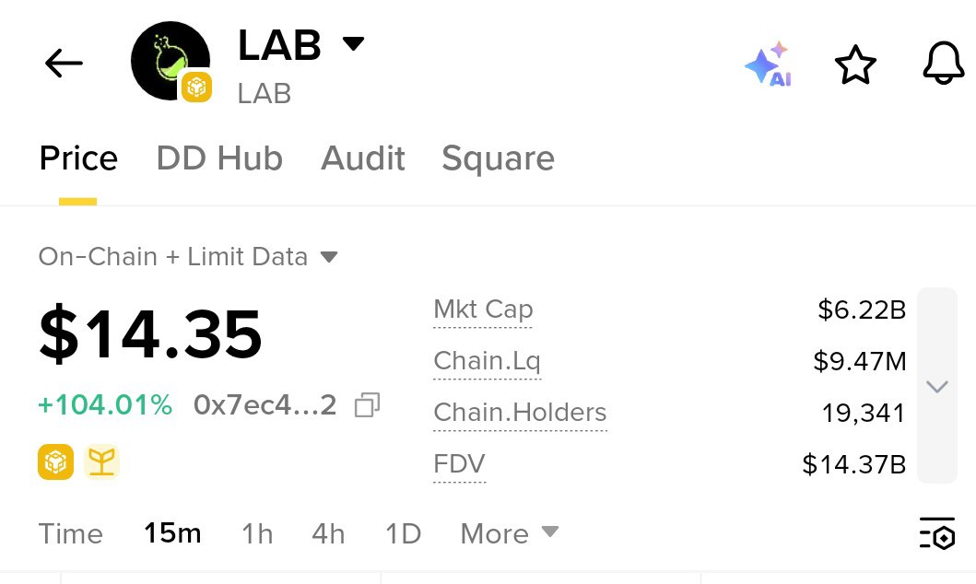Tap the yellow BNB chain badge below price
Viewport: 976px width, 584px height.
pos(55,462)
